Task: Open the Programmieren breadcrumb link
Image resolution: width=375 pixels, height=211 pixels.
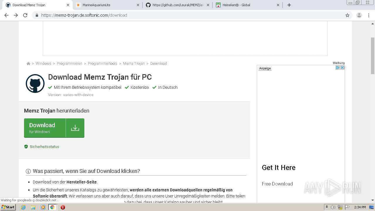Action: tap(69, 64)
